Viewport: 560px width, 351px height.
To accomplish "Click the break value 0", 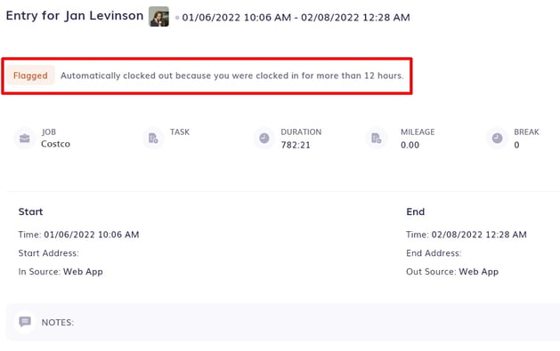I will click(516, 145).
